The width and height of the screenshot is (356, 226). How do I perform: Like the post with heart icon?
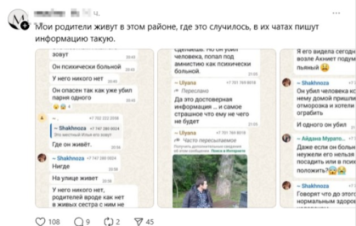[x=40, y=221]
